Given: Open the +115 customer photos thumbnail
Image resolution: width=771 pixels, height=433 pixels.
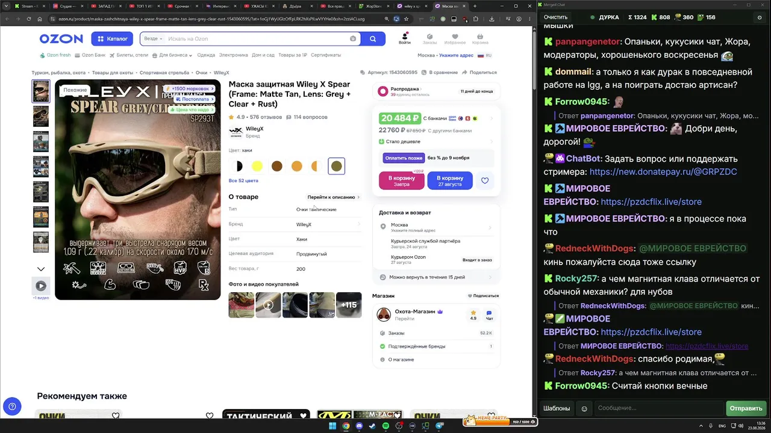Looking at the screenshot, I should [349, 305].
